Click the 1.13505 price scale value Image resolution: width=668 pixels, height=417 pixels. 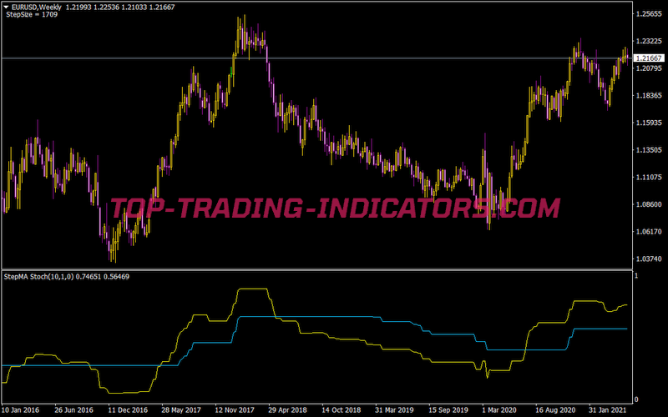(649, 150)
